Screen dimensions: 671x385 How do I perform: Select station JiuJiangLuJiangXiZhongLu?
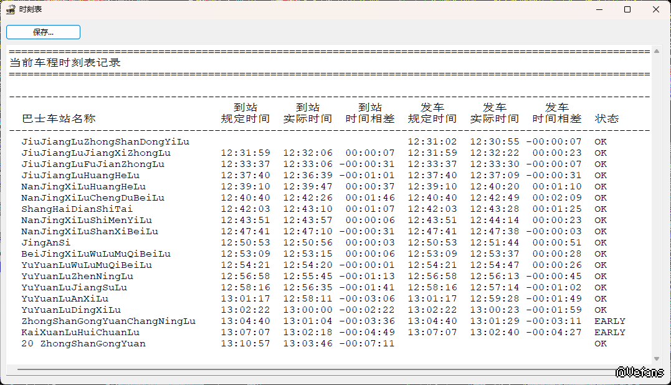point(97,153)
